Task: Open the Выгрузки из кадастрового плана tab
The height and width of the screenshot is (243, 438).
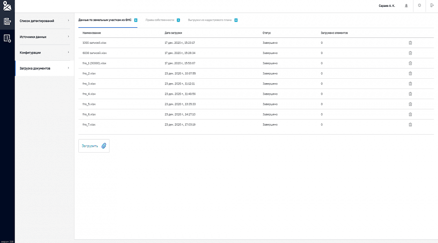Action: pyautogui.click(x=210, y=20)
